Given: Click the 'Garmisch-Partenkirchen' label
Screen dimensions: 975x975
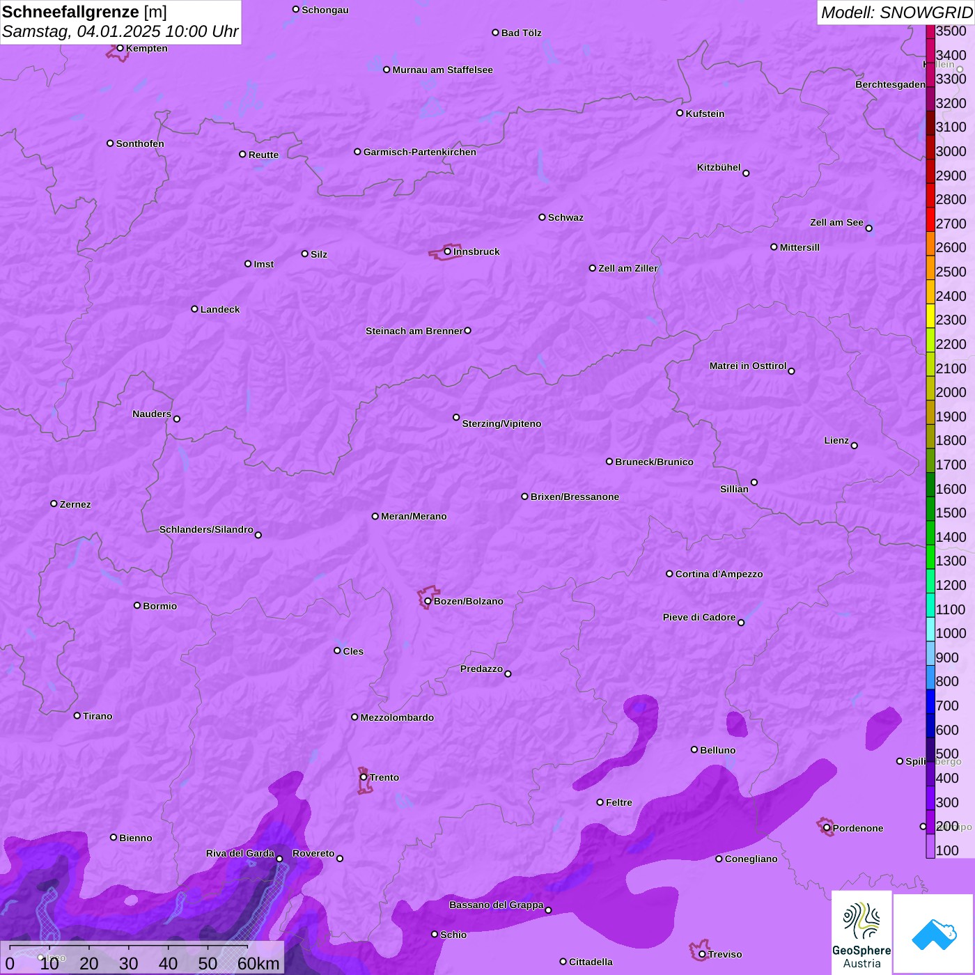Looking at the screenshot, I should 420,152.
